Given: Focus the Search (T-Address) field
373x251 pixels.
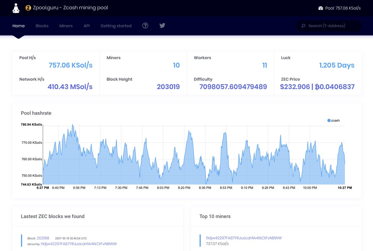Looking at the screenshot, I should point(329,26).
